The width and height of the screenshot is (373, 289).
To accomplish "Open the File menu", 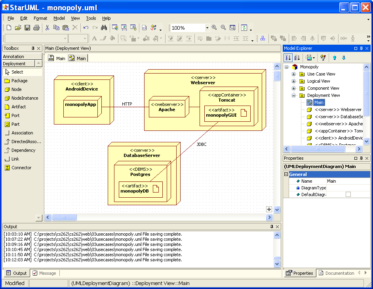I will tap(11, 18).
